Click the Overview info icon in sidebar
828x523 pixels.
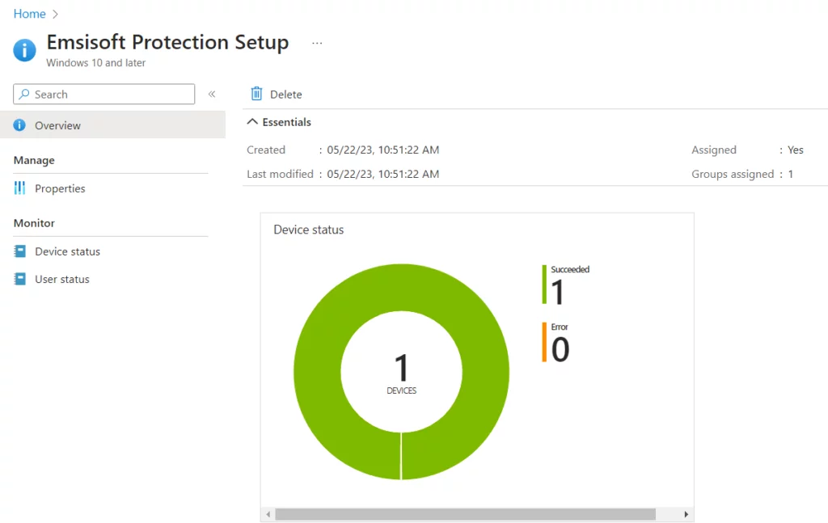[20, 125]
